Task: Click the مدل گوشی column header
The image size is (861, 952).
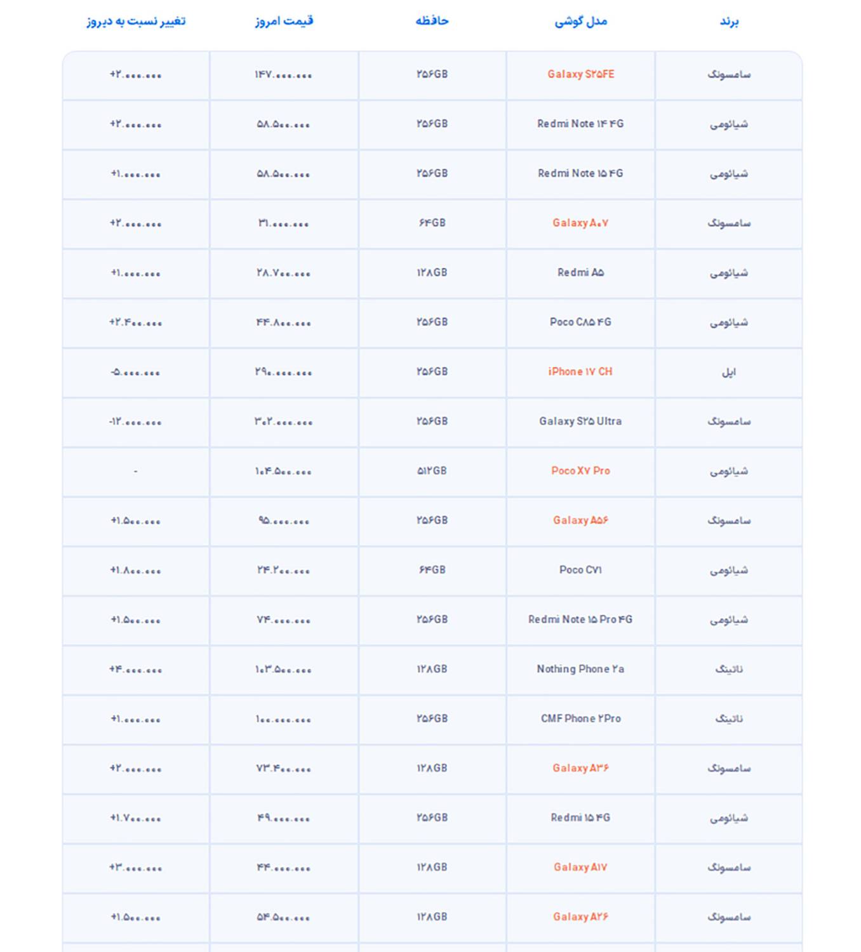Action: coord(580,22)
